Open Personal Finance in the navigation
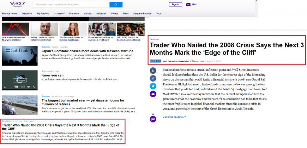The width and height of the screenshot is (307, 148). (142, 13)
